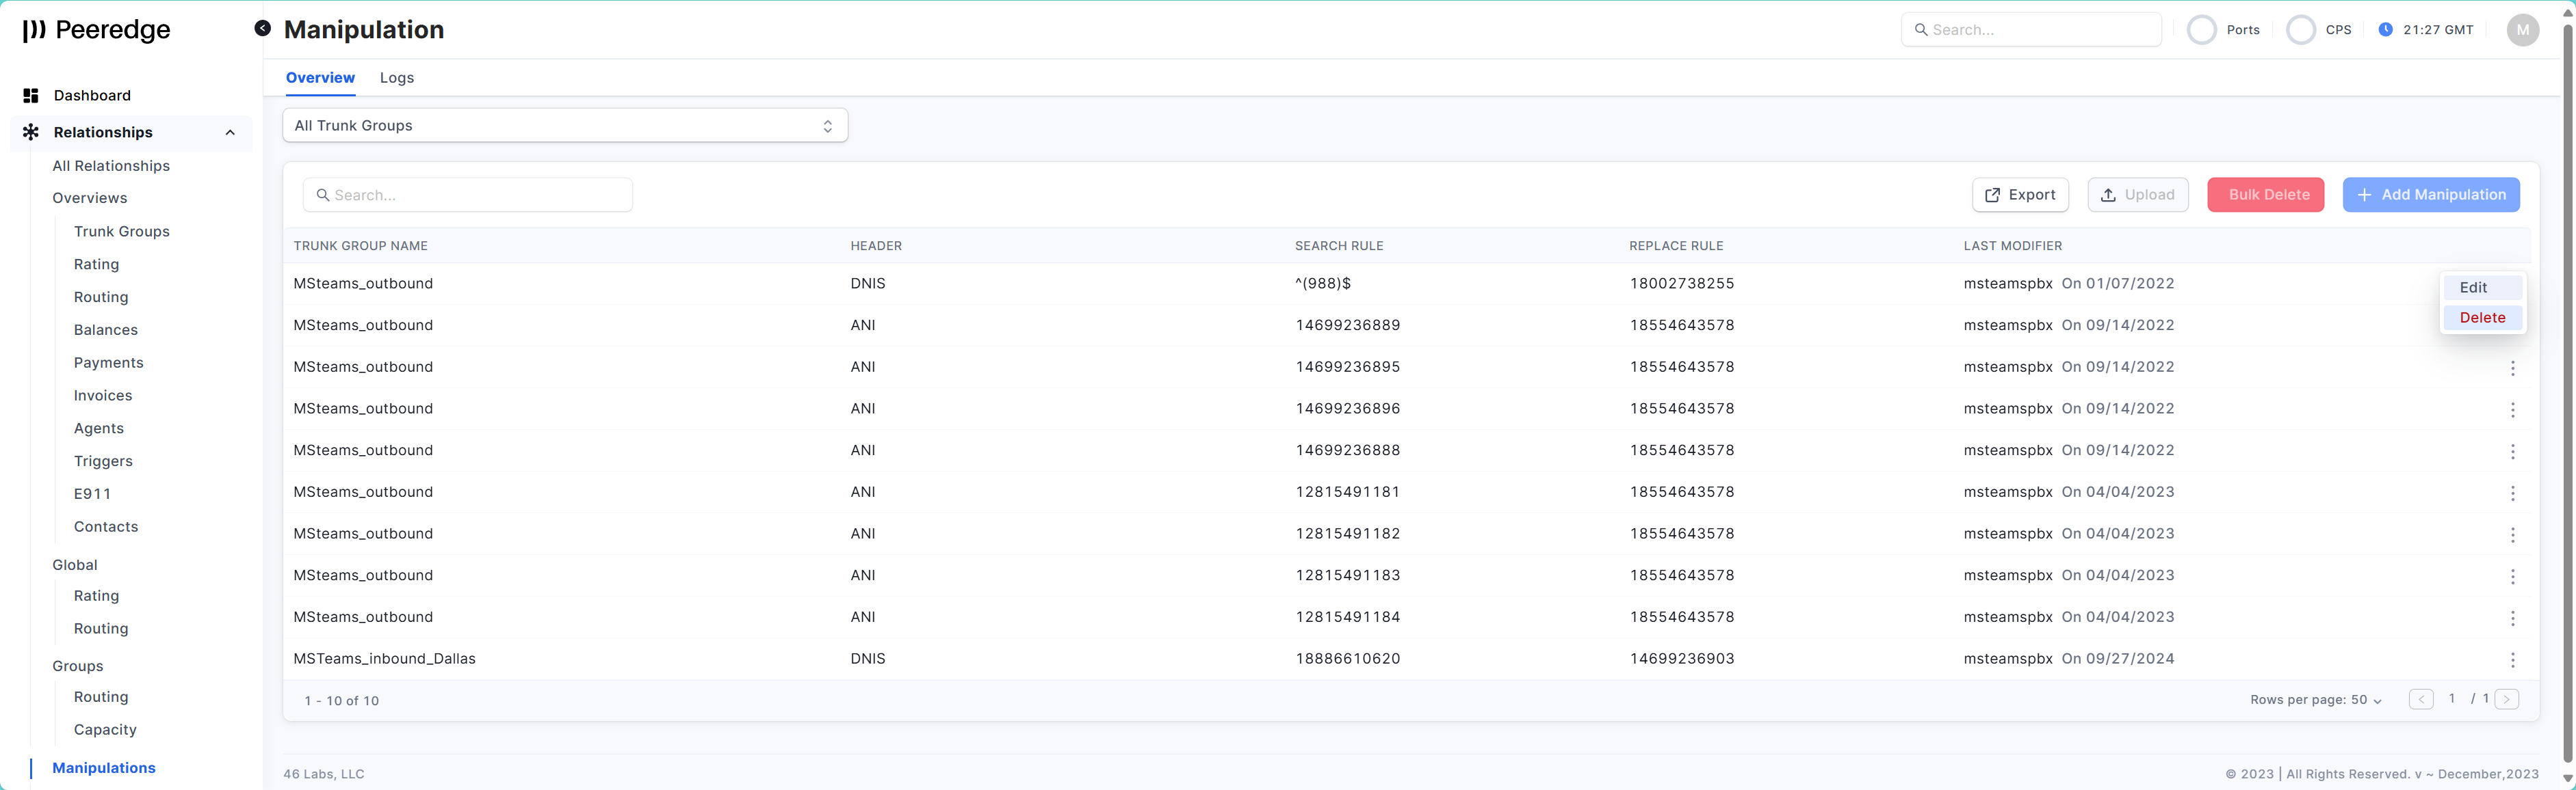Click the clock icon beside 21:27 GMT
Screen dimensions: 2576x790
pos(2385,30)
